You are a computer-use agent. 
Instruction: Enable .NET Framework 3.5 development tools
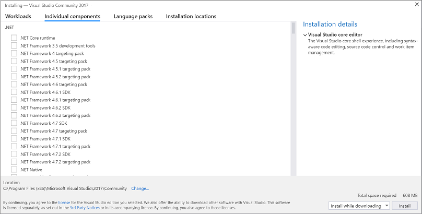click(14, 46)
